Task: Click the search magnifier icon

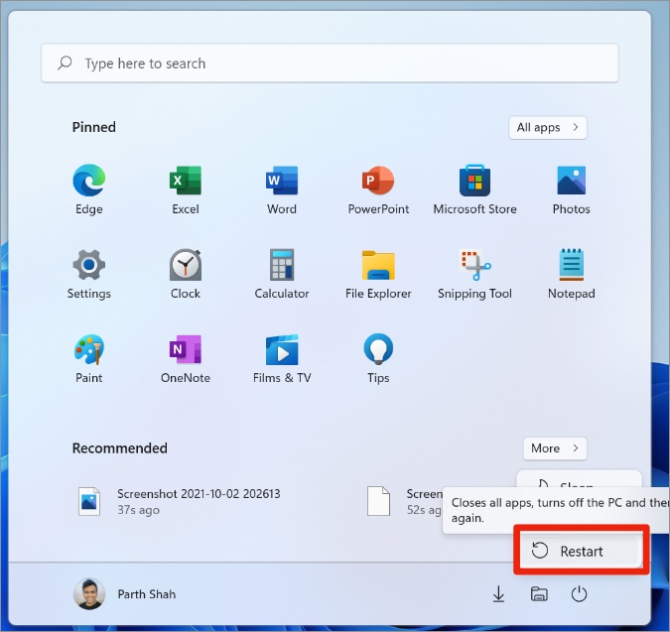Action: pyautogui.click(x=65, y=63)
